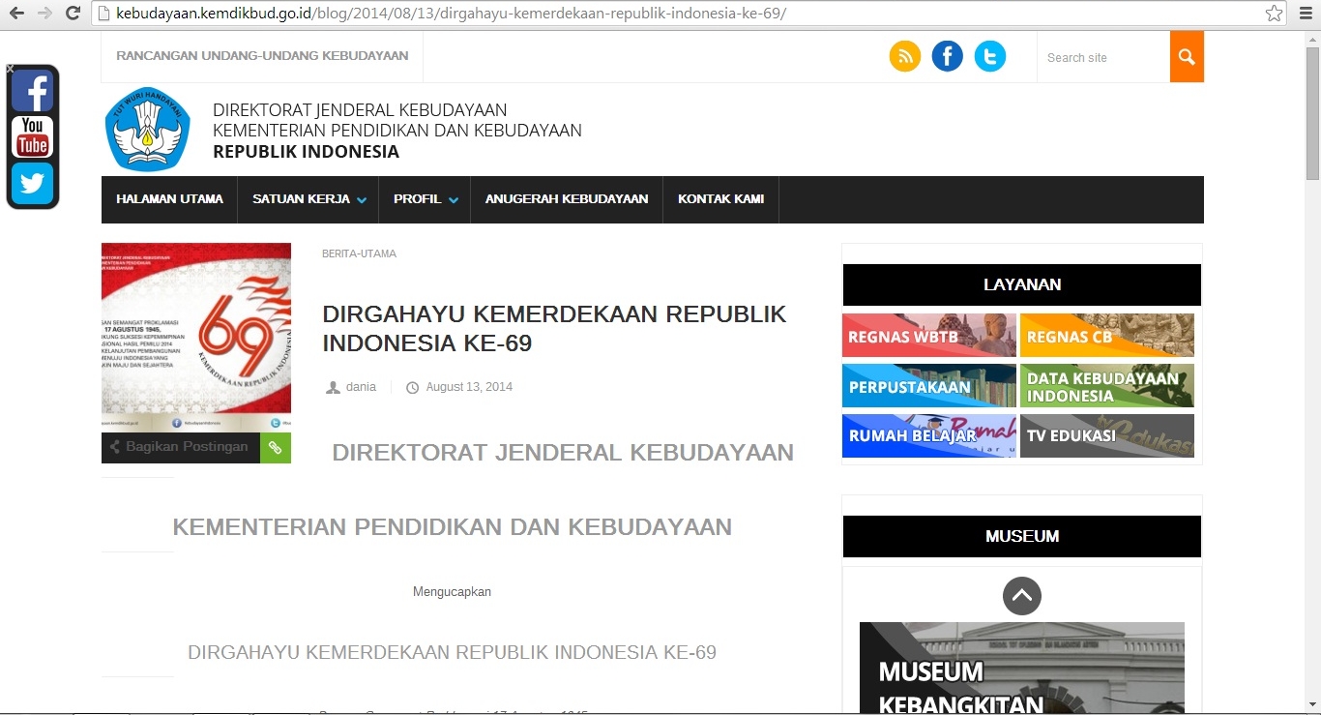The width and height of the screenshot is (1321, 715).
Task: Collapse museum slider with the up chevron
Action: pos(1021,596)
